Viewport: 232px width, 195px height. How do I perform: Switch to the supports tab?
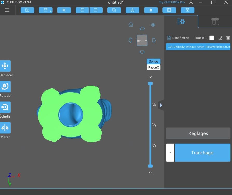click(215, 22)
